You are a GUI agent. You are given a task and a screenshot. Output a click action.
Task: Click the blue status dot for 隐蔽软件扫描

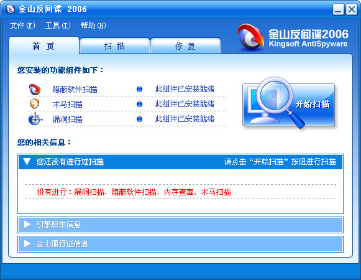tap(139, 89)
